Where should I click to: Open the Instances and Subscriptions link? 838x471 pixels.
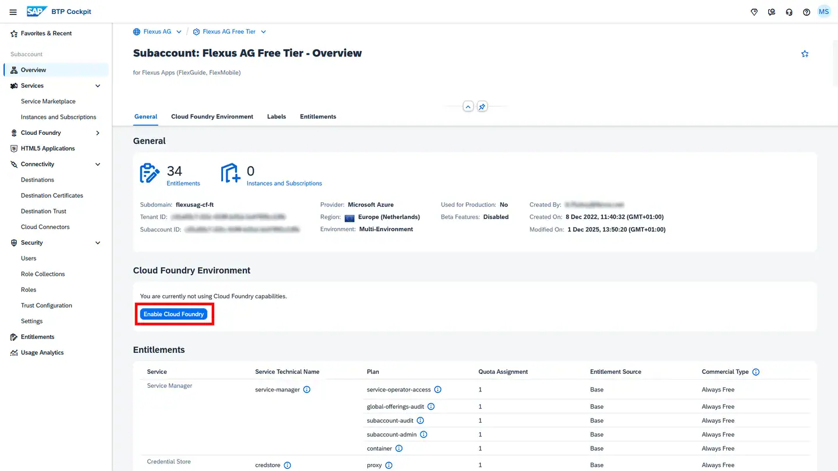point(284,183)
